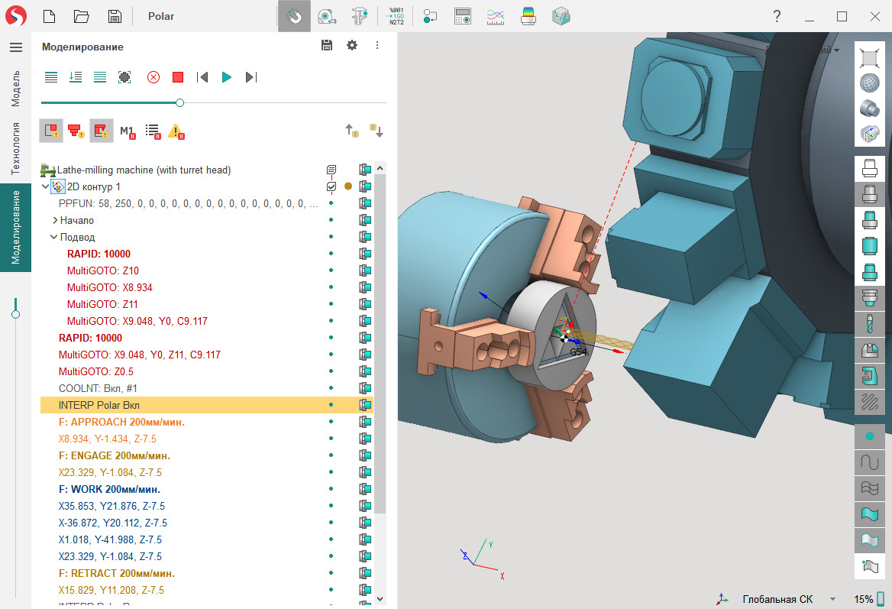Expand the Начало tree node
892x609 pixels.
pyautogui.click(x=55, y=220)
